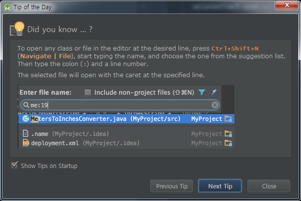This screenshot has width=301, height=201.
Task: Click the Tip of the Day title text
Action: (x=33, y=7)
